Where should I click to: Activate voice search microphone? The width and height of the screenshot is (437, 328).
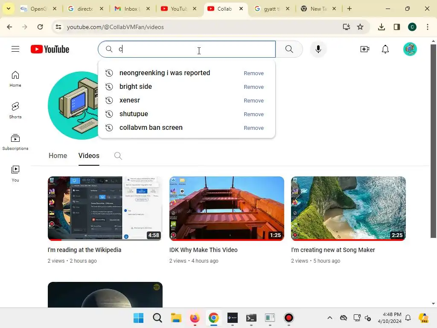coord(318,49)
